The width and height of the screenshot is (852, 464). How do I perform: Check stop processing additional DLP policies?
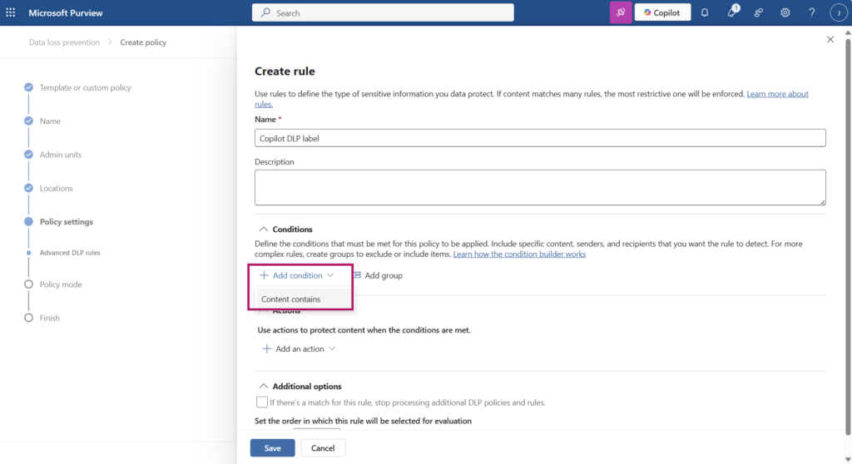coord(262,402)
